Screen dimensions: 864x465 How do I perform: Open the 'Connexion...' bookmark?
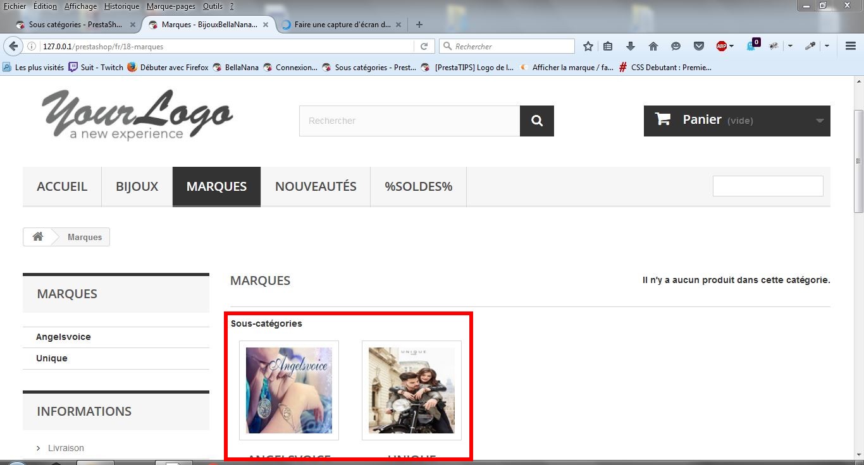(x=290, y=67)
